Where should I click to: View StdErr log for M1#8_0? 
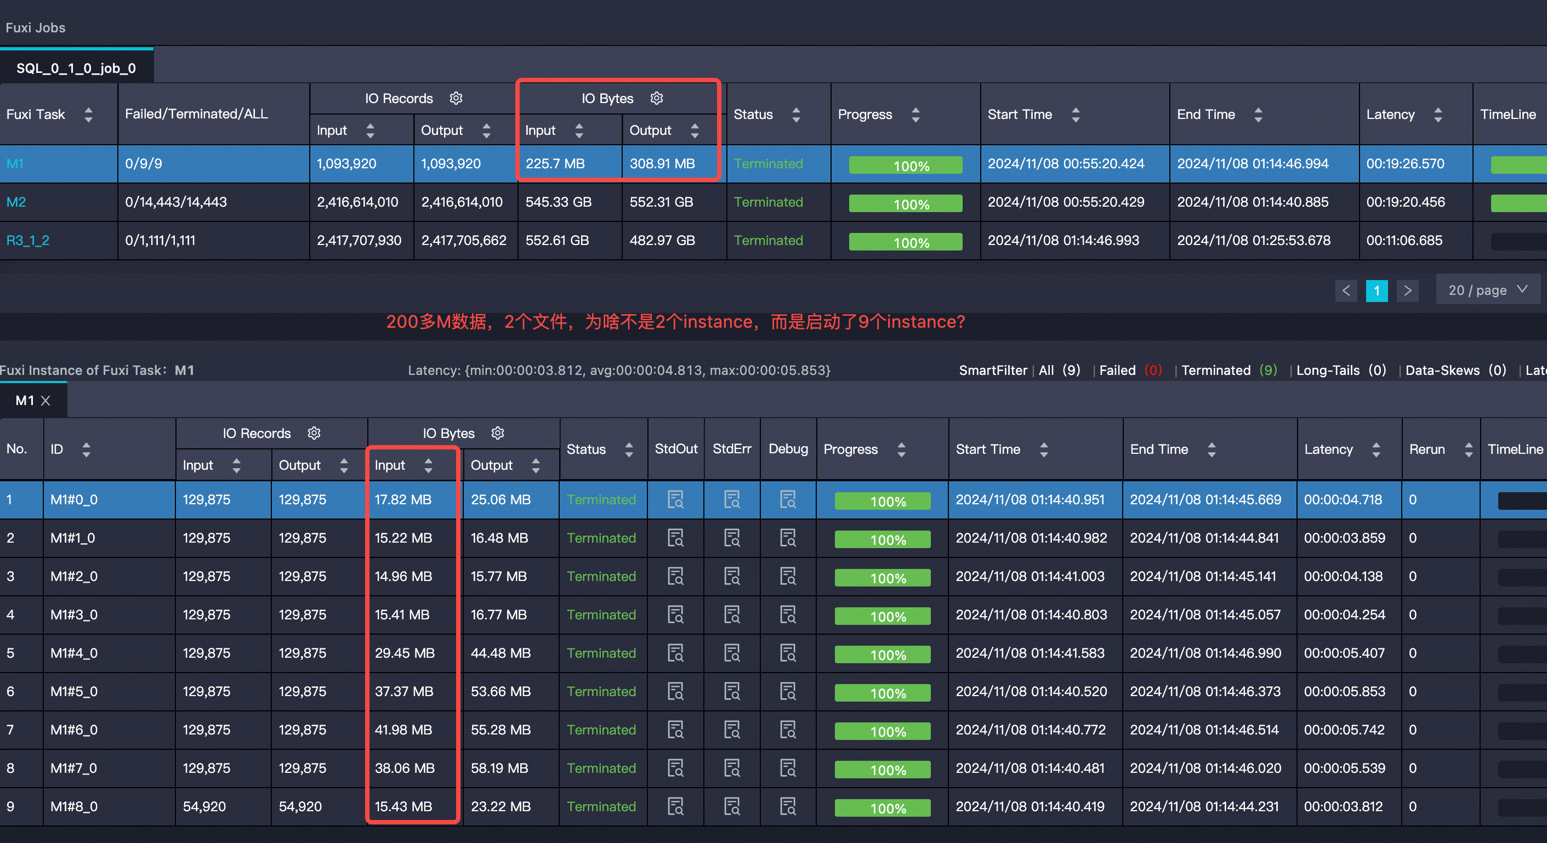tap(731, 806)
